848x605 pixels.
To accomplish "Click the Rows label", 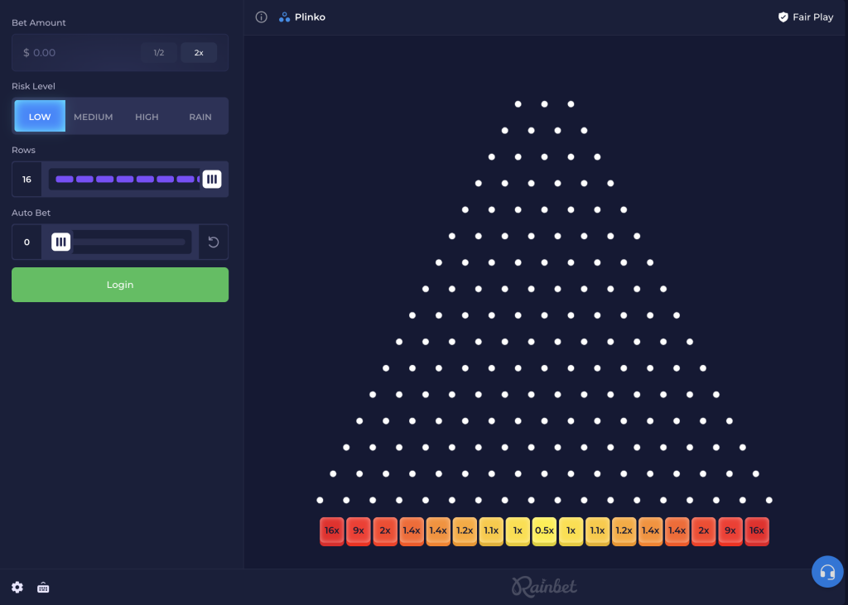I will coord(23,150).
